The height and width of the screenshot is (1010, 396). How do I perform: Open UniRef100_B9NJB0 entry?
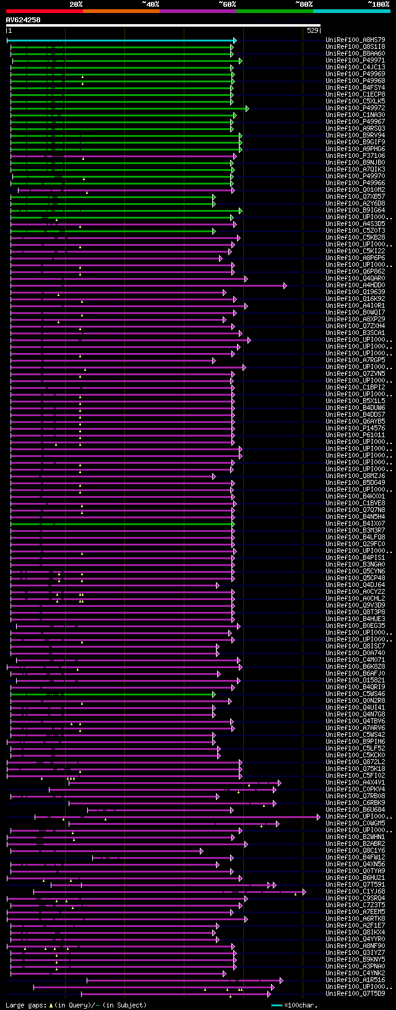pos(355,163)
